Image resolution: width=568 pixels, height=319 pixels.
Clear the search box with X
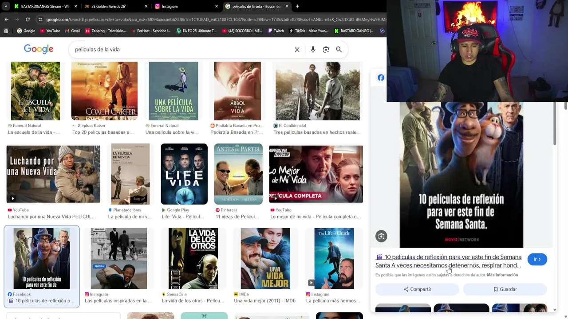pyautogui.click(x=297, y=50)
